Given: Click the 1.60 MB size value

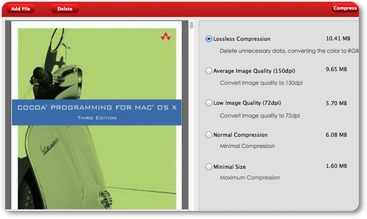Looking at the screenshot, I should click(336, 166).
